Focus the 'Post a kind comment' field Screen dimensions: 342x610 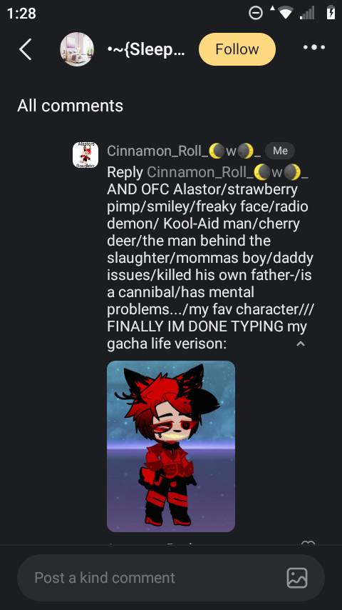[x=171, y=578]
